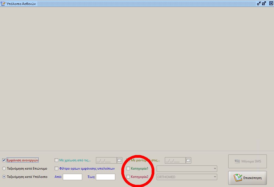Open calendar picker for Με ραντεβού στις date

tap(188, 160)
